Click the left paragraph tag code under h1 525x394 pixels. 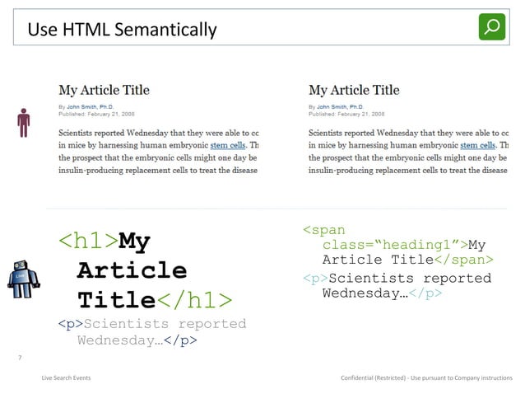151,331
